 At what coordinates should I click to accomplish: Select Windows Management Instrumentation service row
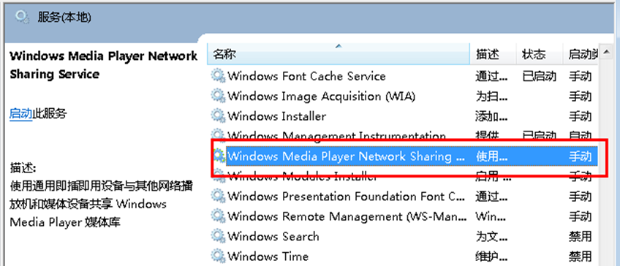coord(404,137)
